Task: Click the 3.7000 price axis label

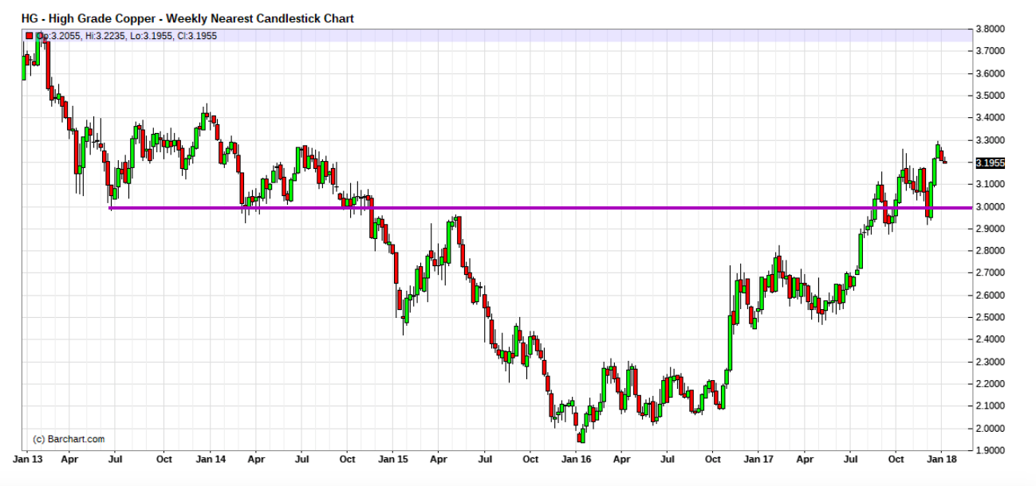Action: tap(991, 51)
